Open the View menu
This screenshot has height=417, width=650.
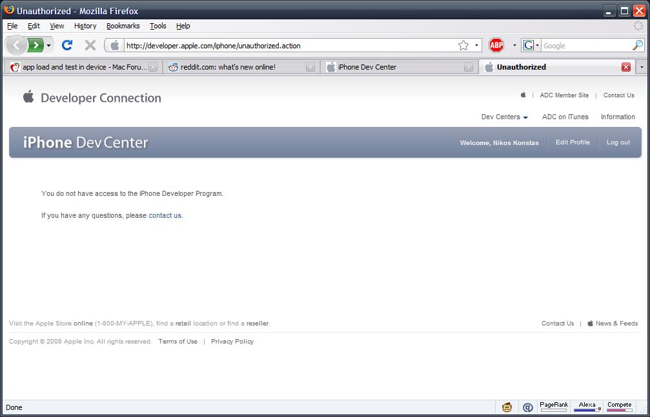(x=57, y=26)
